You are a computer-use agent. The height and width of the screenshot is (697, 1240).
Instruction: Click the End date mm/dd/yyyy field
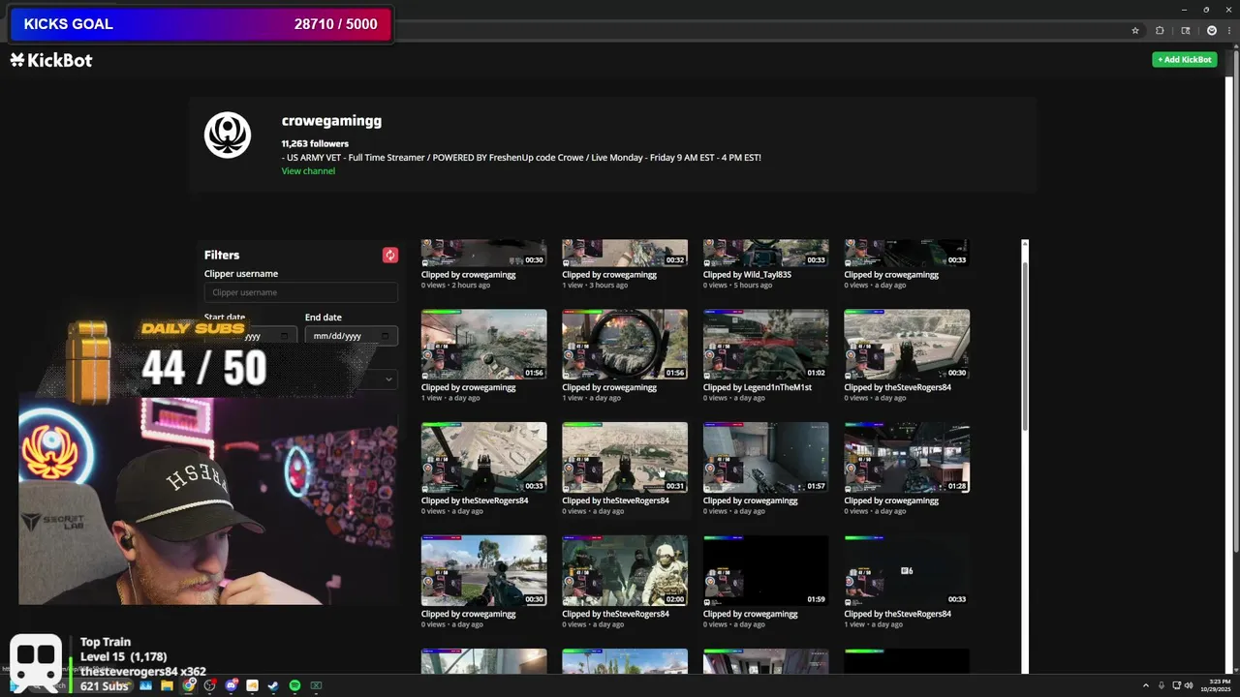(351, 336)
